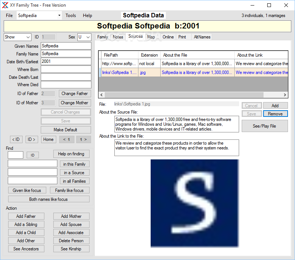Click the Add Associate button

(x=71, y=232)
